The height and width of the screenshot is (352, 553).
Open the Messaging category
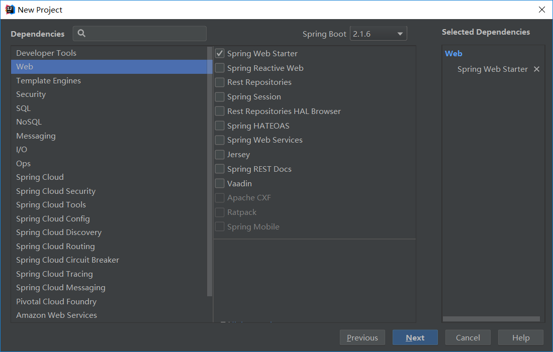click(109, 136)
